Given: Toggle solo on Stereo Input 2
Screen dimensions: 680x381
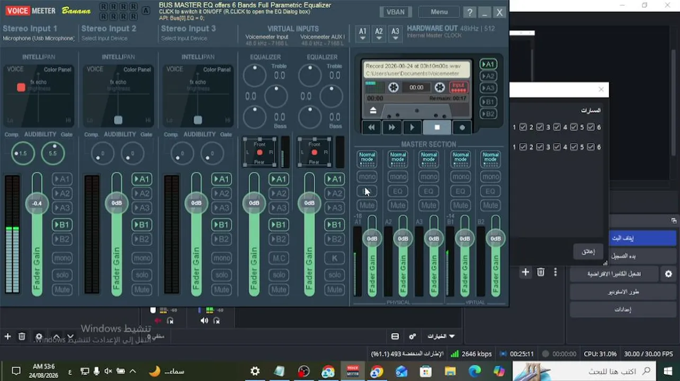Looking at the screenshot, I should [x=142, y=275].
